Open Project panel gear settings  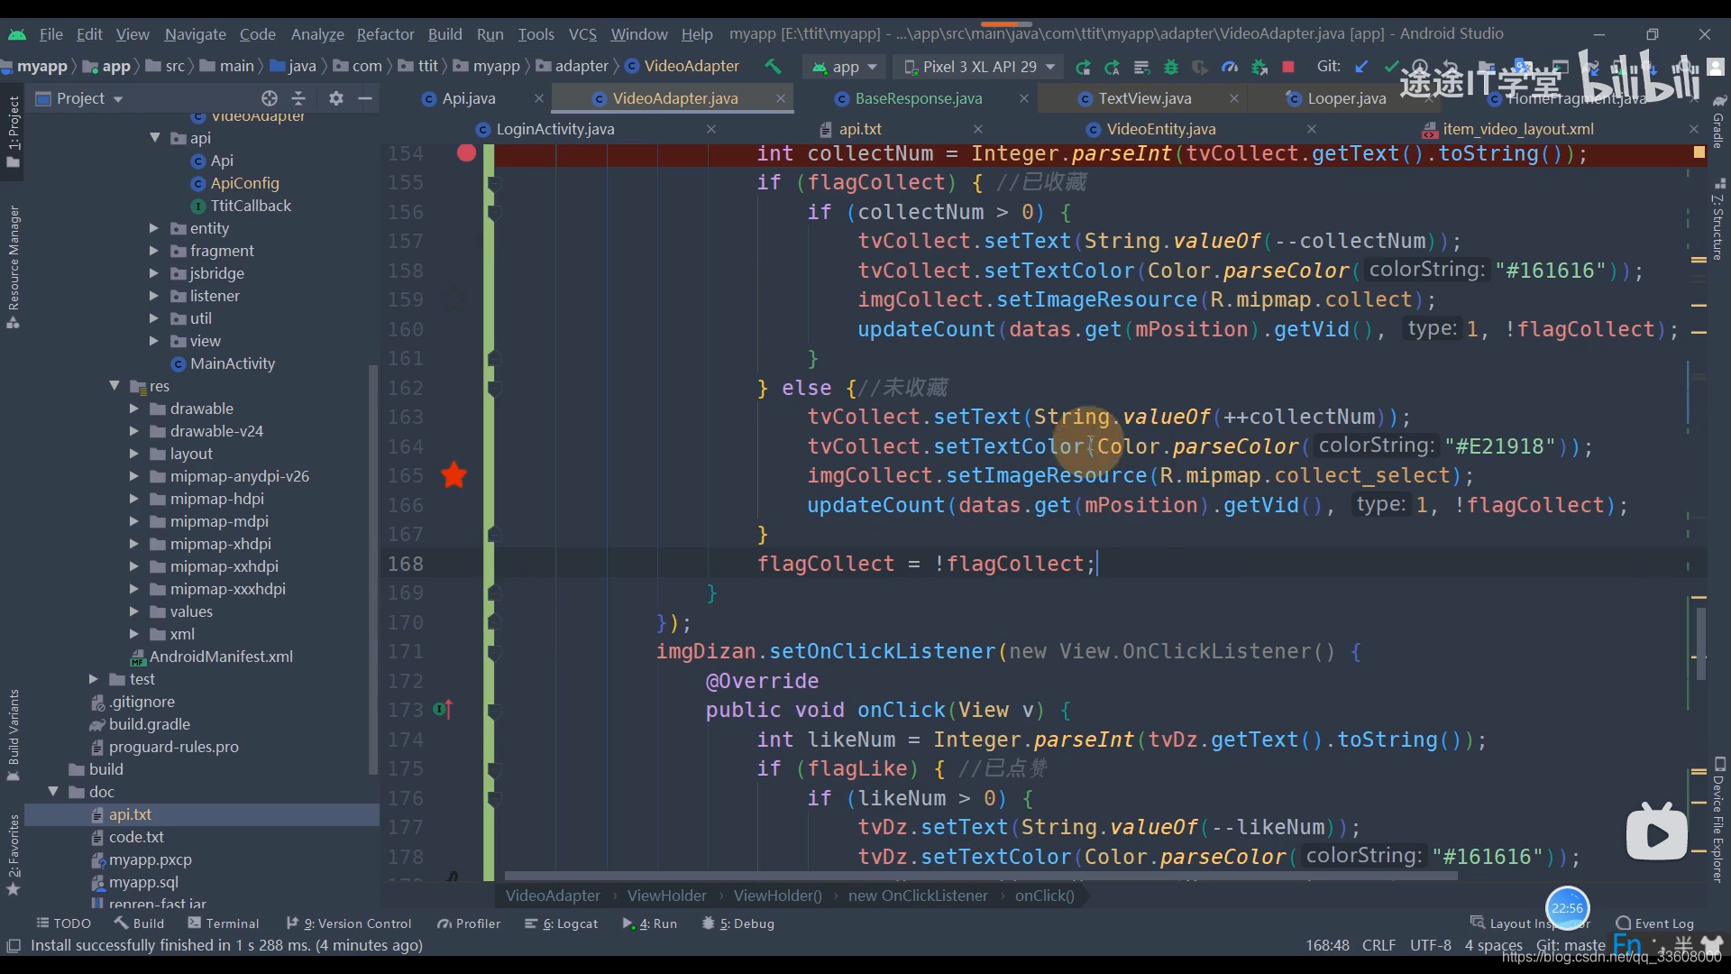point(336,98)
